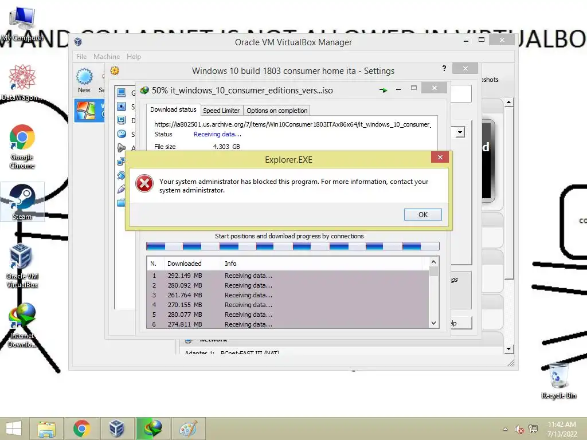Open Paint from the taskbar

[188, 429]
